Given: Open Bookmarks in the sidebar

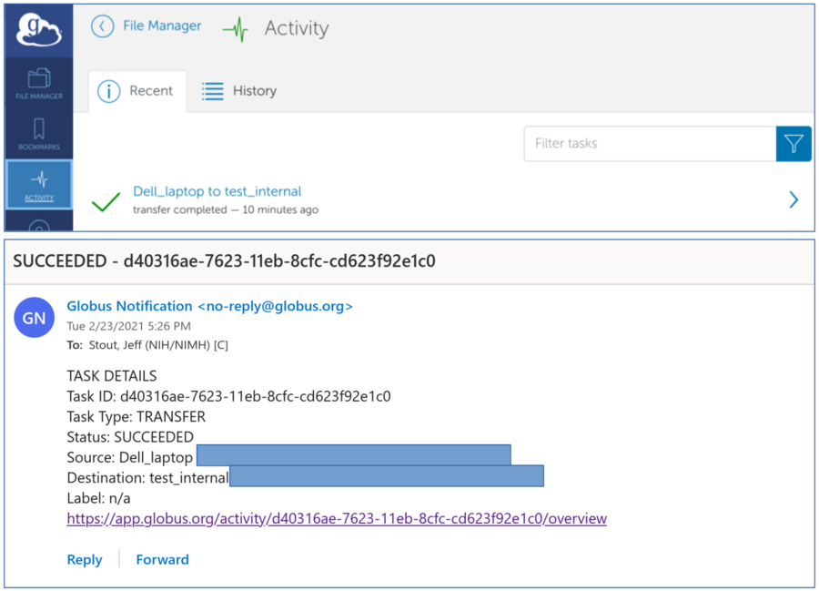Looking at the screenshot, I should (38, 134).
